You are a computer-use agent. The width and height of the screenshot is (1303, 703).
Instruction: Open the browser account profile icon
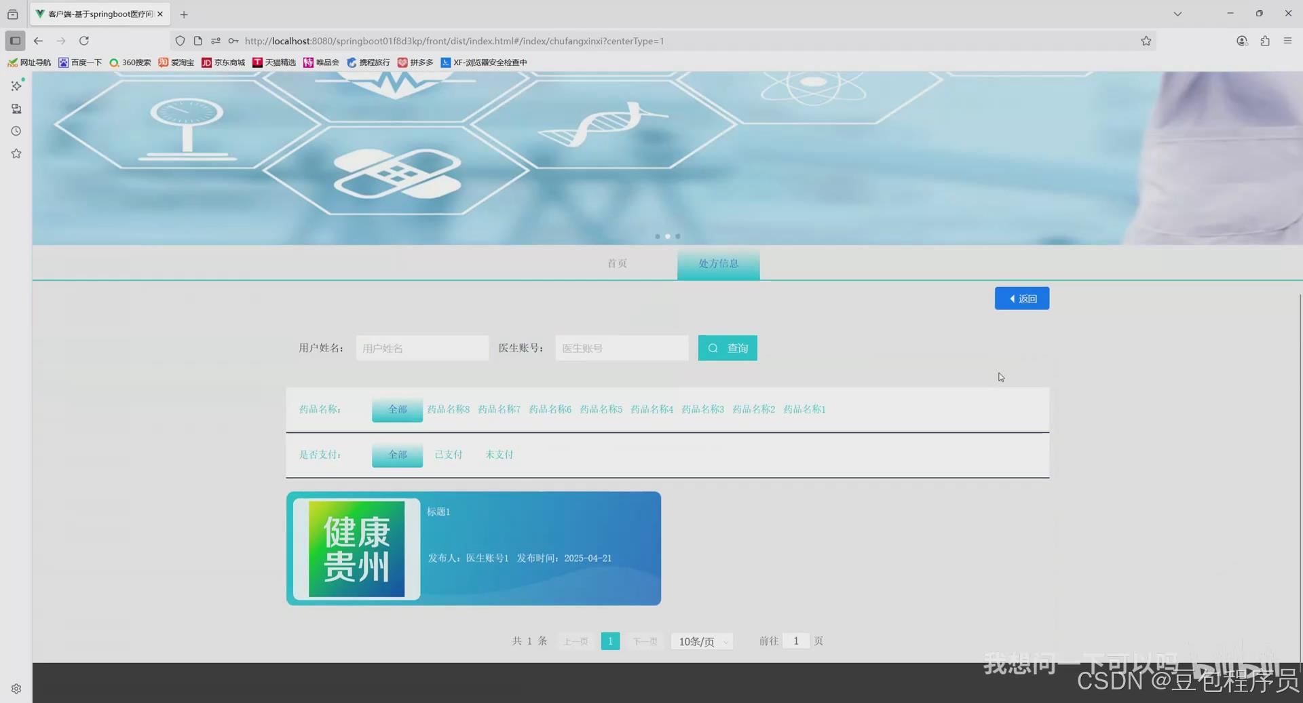[1242, 41]
